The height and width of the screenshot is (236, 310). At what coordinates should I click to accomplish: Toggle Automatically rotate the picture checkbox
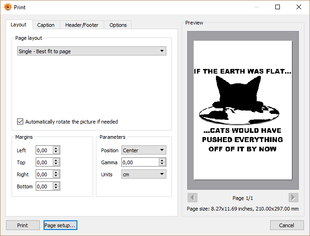coord(20,122)
